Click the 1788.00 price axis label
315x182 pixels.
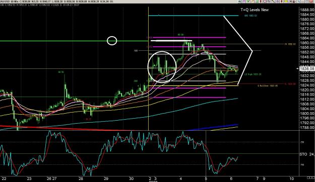click(307, 128)
